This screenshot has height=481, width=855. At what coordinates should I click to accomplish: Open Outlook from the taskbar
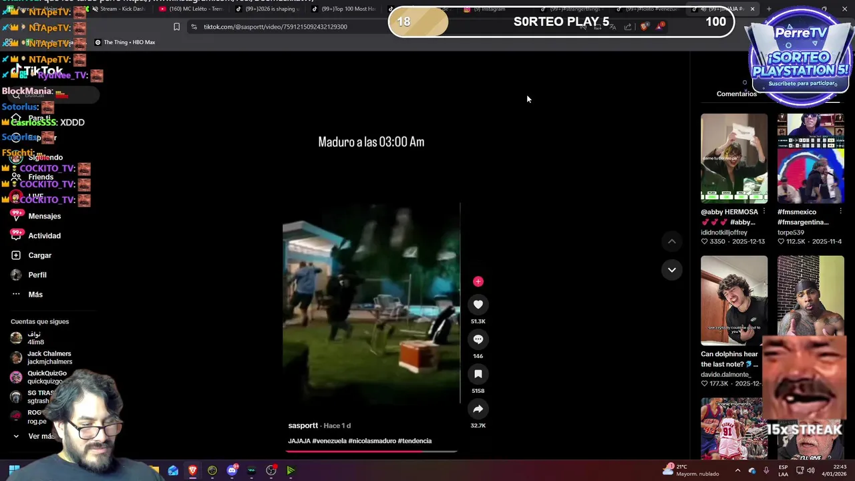click(x=173, y=470)
